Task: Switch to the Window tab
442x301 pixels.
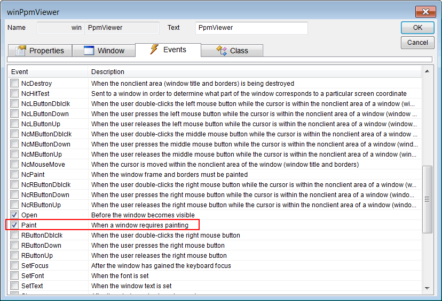Action: click(104, 51)
